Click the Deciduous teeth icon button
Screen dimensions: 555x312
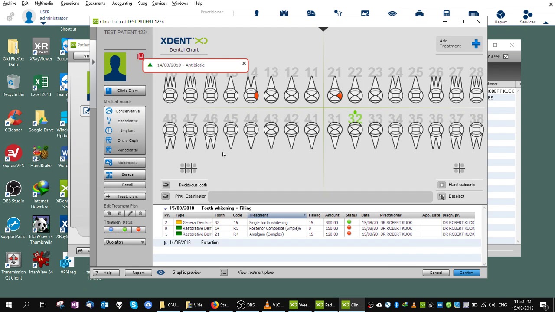coord(166,185)
